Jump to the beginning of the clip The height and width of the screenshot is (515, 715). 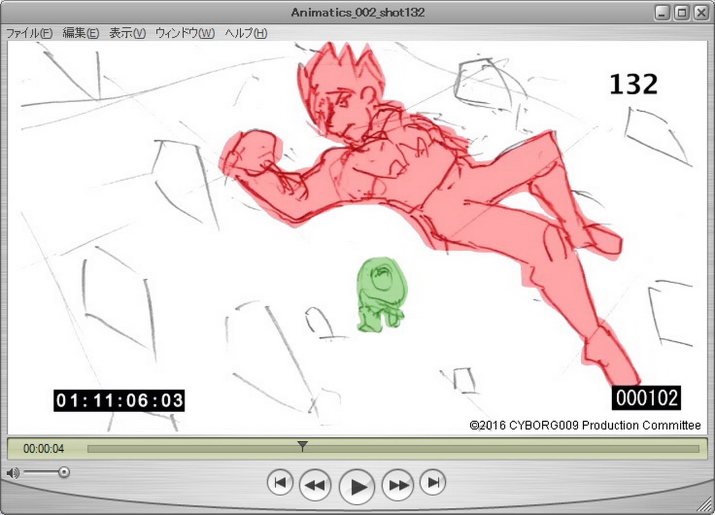(x=280, y=483)
